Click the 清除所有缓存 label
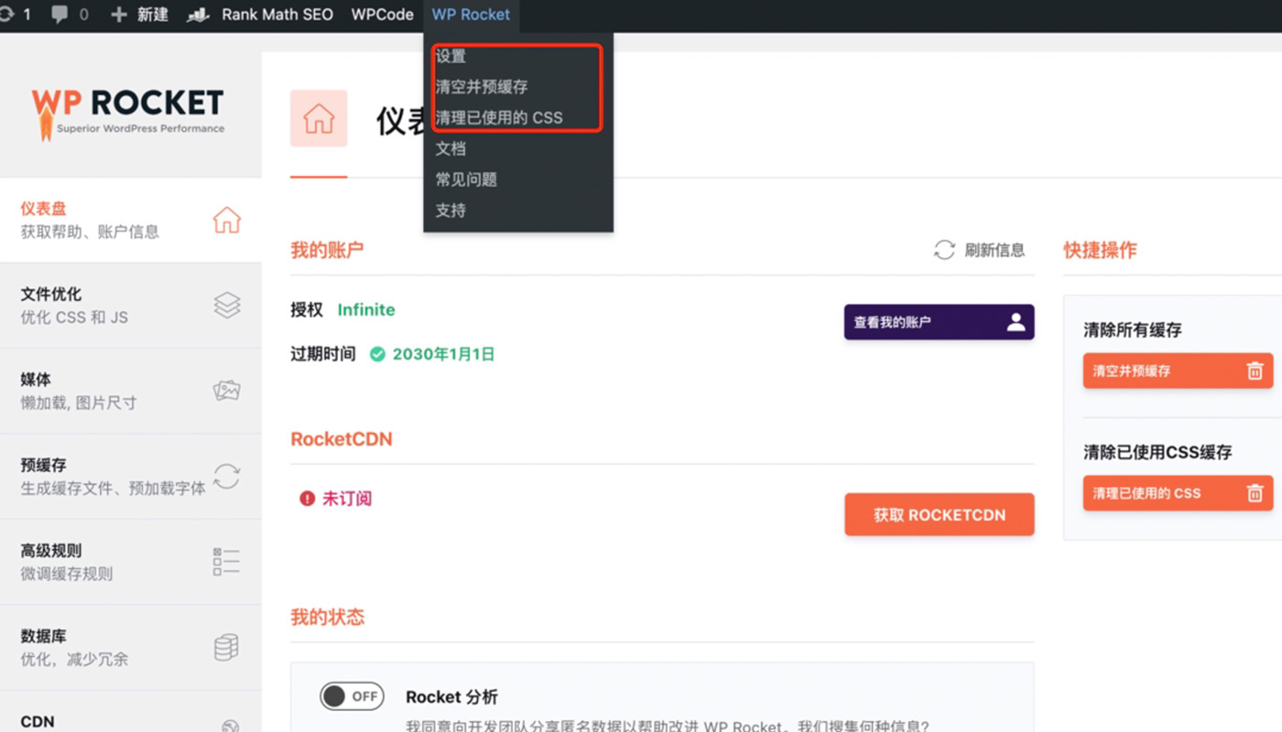 click(1133, 329)
